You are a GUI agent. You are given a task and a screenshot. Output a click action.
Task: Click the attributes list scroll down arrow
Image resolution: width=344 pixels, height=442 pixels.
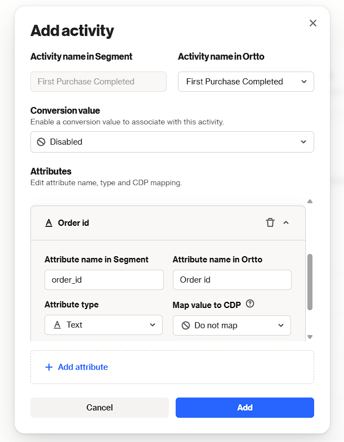[x=310, y=337]
